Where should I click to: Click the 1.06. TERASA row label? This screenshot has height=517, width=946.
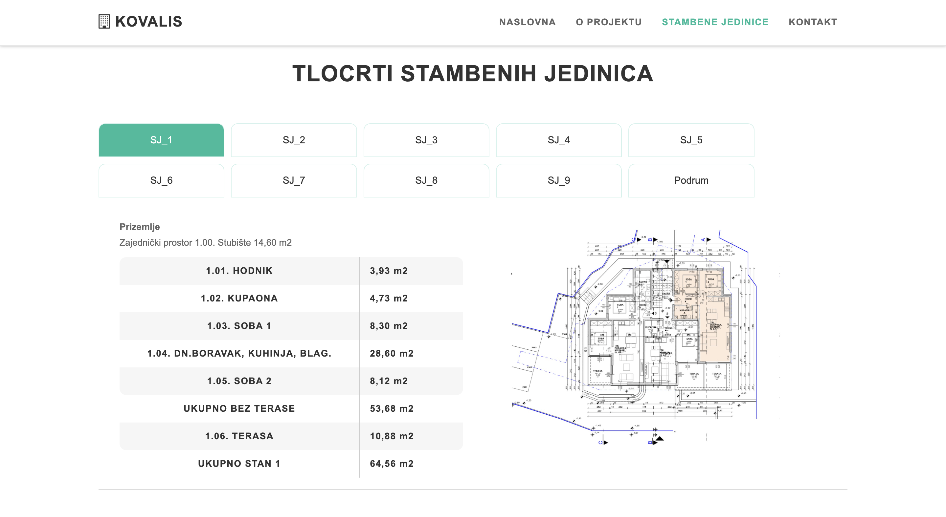[239, 436]
